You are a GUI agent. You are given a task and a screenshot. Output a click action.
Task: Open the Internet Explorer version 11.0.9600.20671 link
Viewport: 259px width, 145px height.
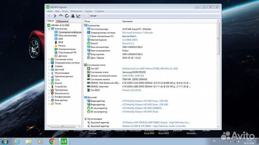(x=130, y=40)
